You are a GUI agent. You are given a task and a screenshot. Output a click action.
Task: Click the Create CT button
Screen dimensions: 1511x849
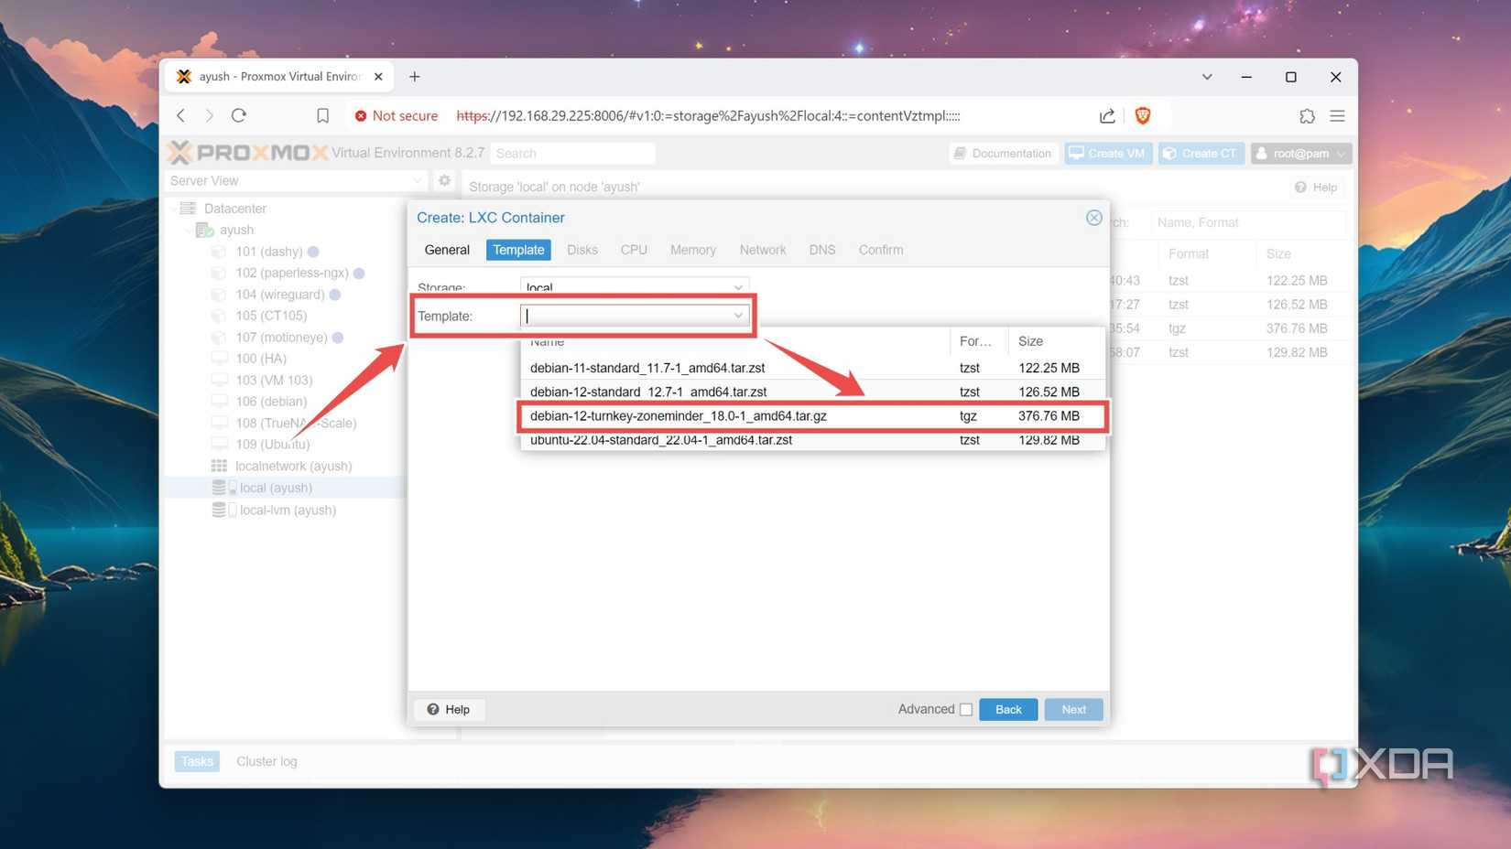[x=1201, y=153]
